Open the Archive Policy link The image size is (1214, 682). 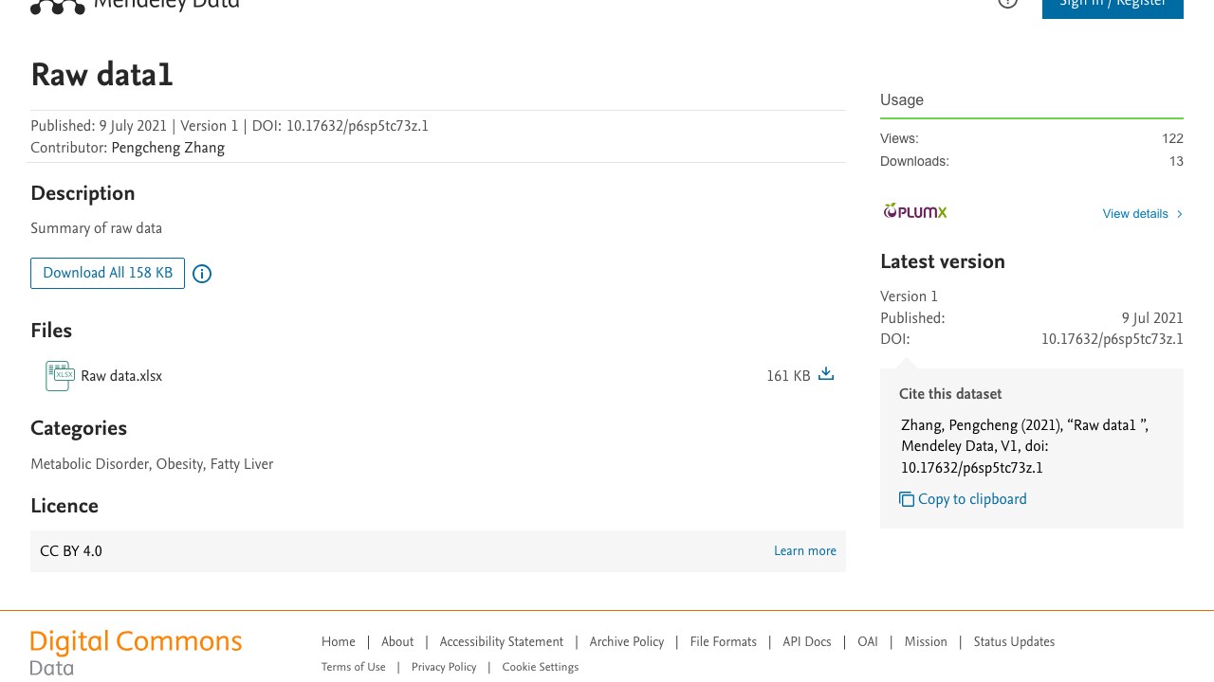click(x=627, y=642)
